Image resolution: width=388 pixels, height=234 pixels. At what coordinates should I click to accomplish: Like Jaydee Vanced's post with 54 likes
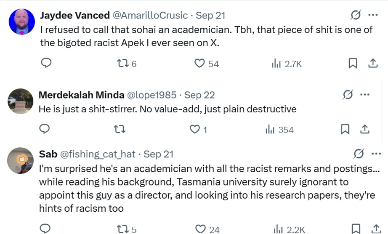pos(199,64)
